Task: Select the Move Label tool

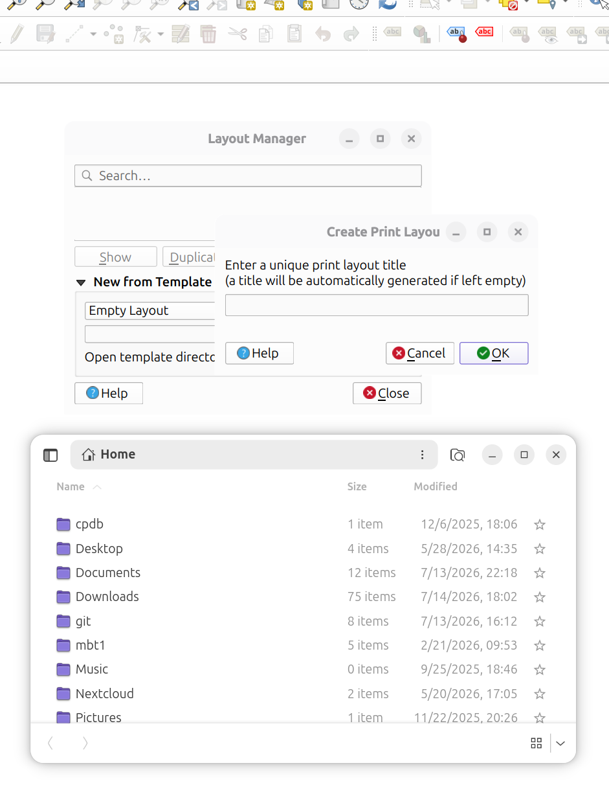Action: 577,33
